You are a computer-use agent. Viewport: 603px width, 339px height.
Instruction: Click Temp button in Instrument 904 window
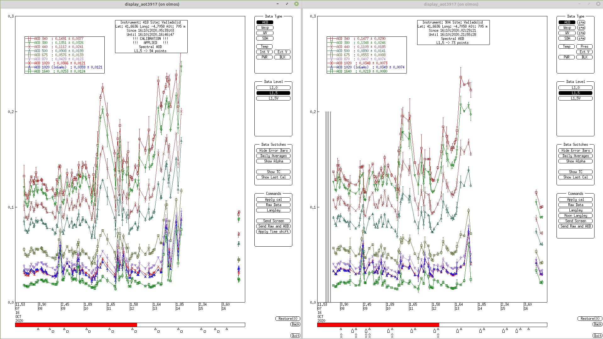click(567, 46)
